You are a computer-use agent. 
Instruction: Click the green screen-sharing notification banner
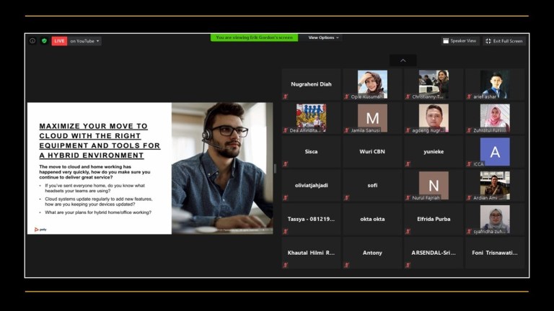coord(254,37)
